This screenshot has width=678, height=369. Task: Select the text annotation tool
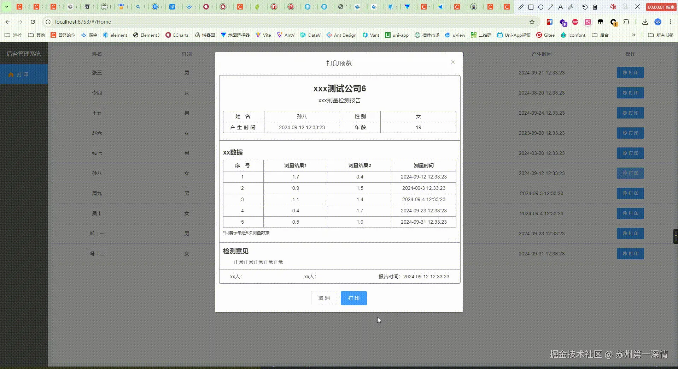point(560,7)
